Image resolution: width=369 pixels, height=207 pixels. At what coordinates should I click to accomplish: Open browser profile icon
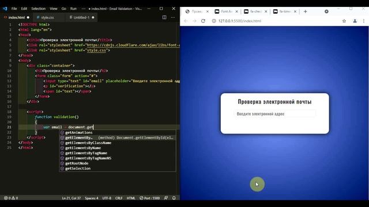click(x=355, y=21)
